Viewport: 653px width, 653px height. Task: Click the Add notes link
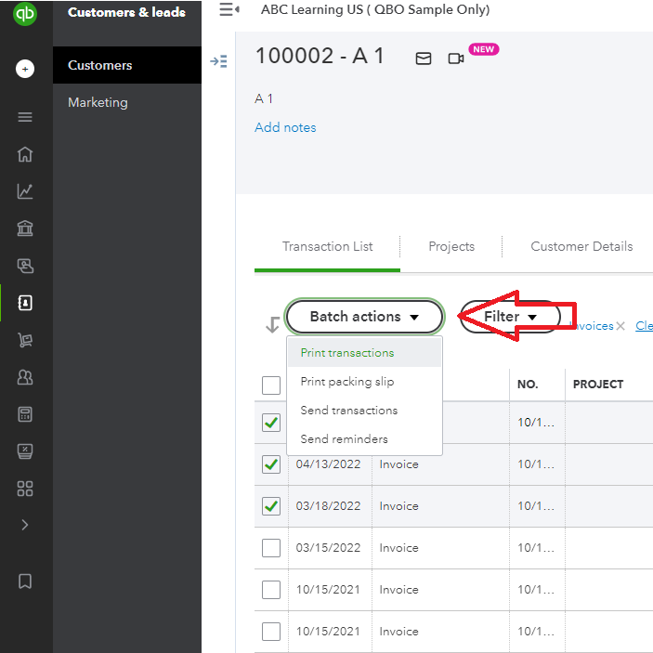coord(285,127)
